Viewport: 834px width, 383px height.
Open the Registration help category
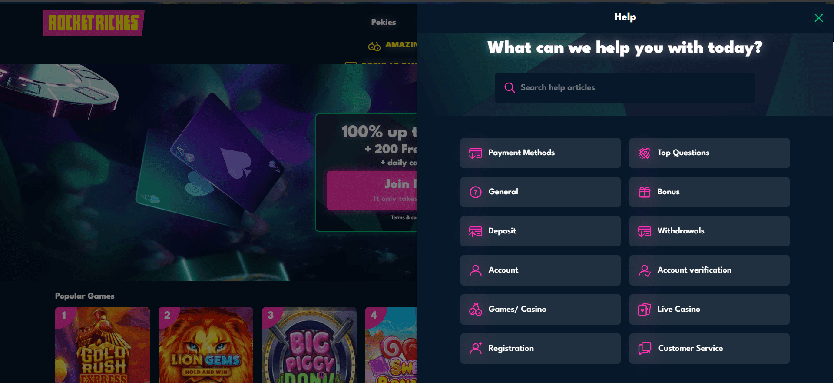540,349
